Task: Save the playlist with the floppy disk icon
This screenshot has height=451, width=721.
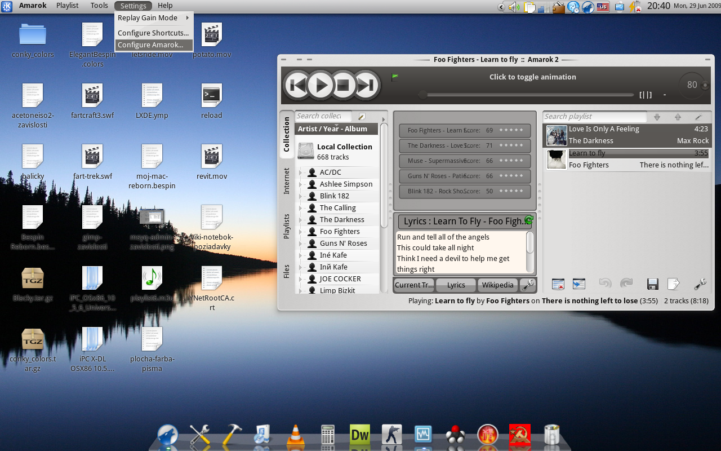Action: point(653,284)
